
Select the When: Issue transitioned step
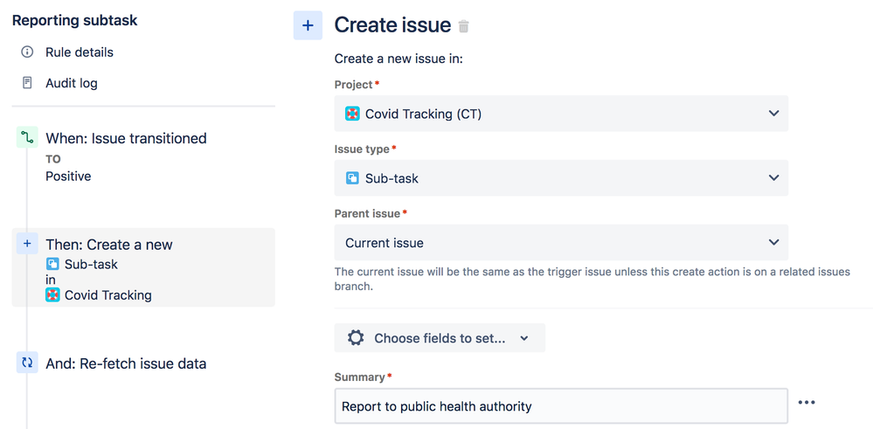click(x=126, y=138)
